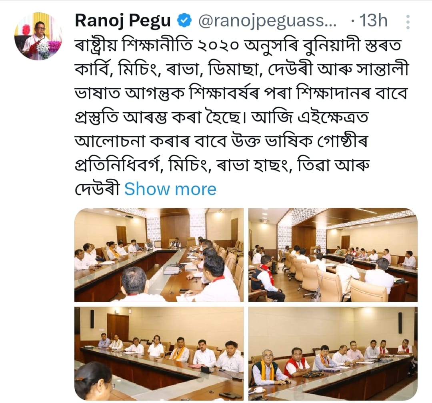Open the three-dot more options menu
Image resolution: width=432 pixels, height=403 pixels.
408,22
